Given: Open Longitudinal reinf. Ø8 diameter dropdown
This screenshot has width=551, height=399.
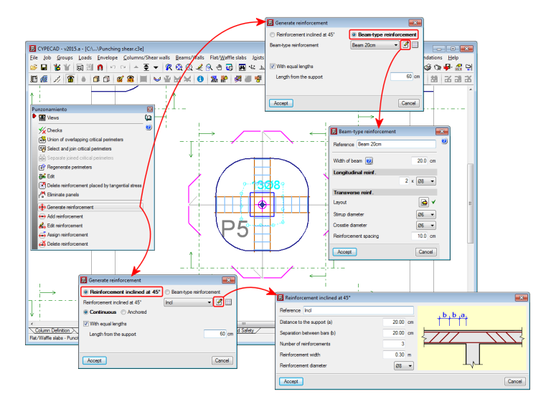Looking at the screenshot, I should coord(426,181).
